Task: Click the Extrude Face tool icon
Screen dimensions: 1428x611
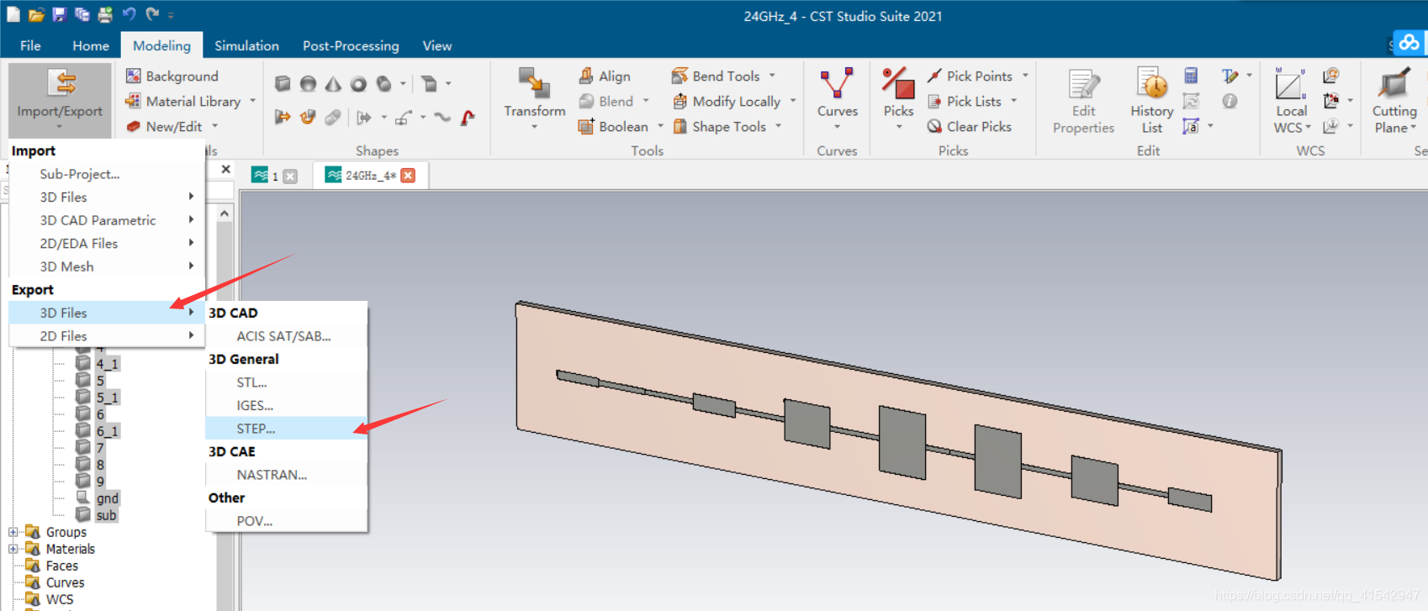Action: 283,118
